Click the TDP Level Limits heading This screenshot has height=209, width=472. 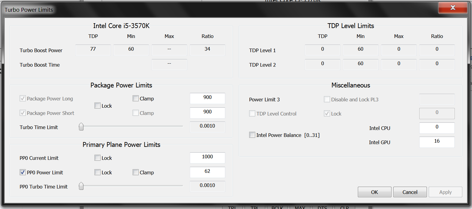point(351,26)
